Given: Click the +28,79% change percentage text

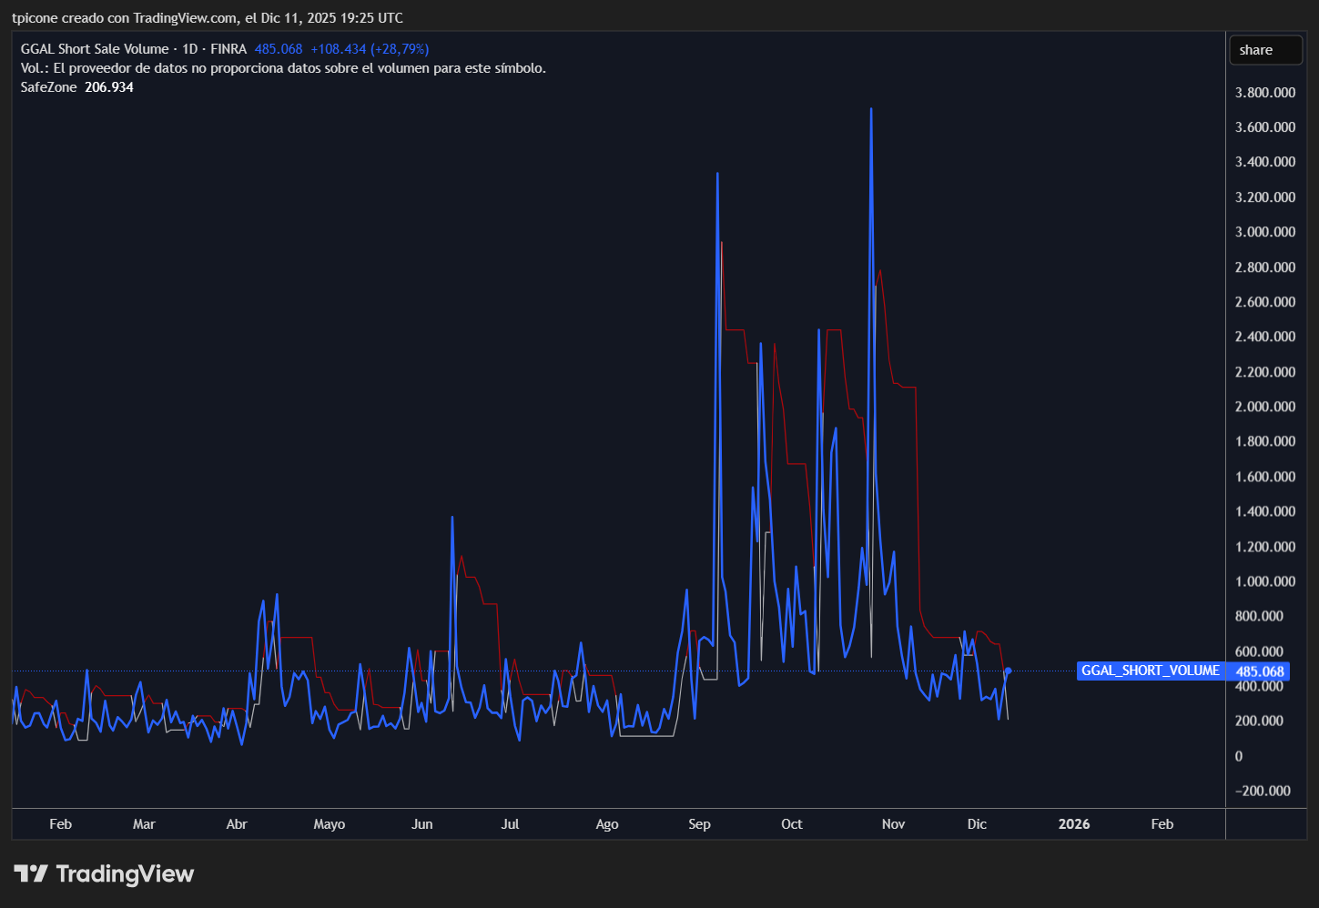Looking at the screenshot, I should [x=402, y=48].
